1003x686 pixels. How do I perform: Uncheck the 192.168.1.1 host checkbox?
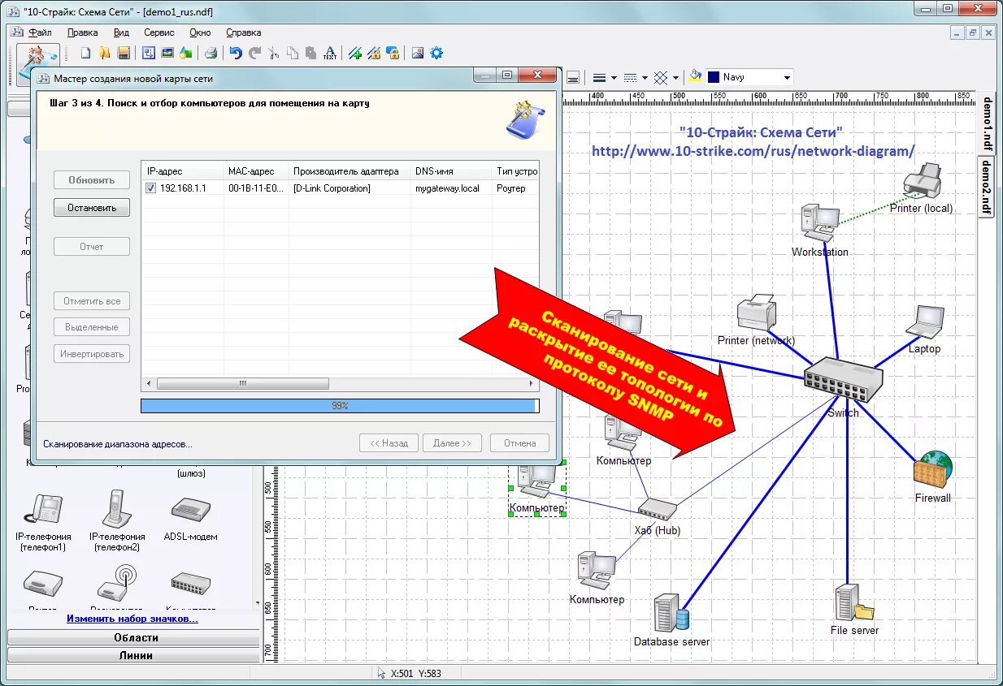coord(150,188)
